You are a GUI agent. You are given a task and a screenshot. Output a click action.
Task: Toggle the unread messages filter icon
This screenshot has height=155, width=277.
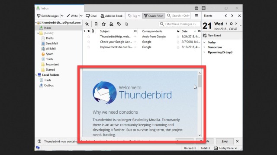(96, 24)
